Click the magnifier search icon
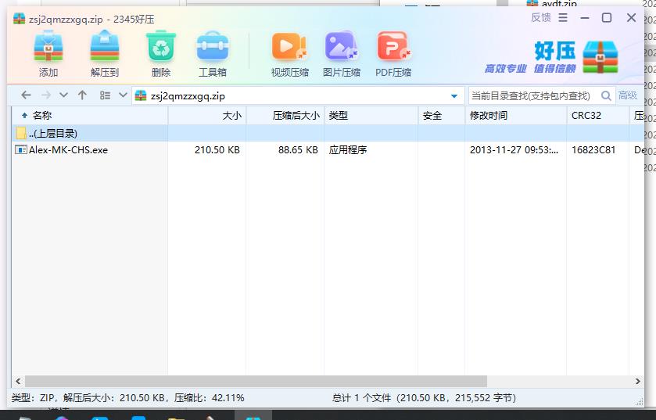656x420 pixels. click(606, 95)
